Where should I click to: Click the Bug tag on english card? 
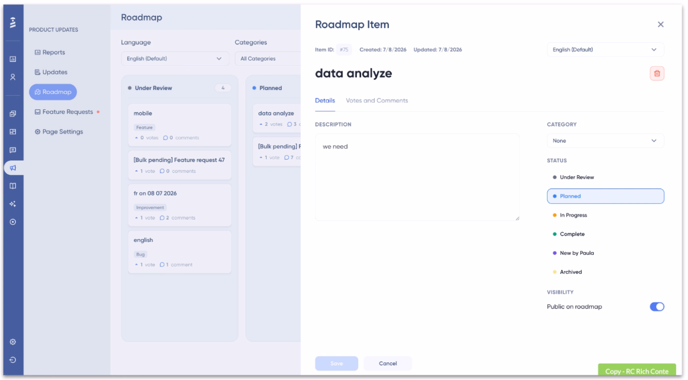[x=141, y=254]
